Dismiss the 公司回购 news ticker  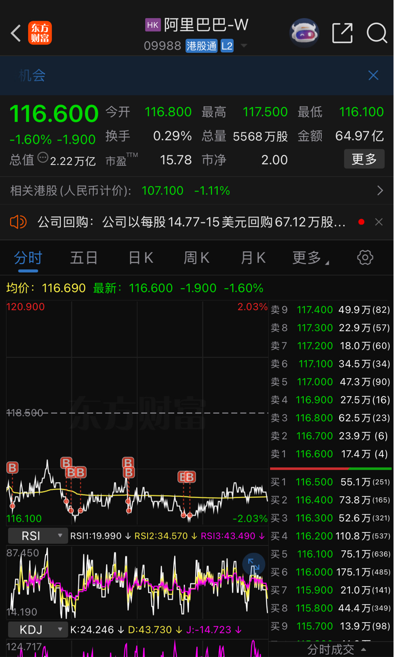click(379, 222)
